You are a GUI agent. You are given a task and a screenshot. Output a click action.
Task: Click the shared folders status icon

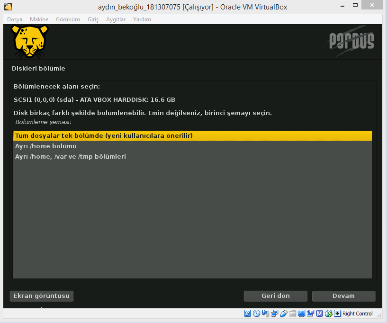click(292, 314)
